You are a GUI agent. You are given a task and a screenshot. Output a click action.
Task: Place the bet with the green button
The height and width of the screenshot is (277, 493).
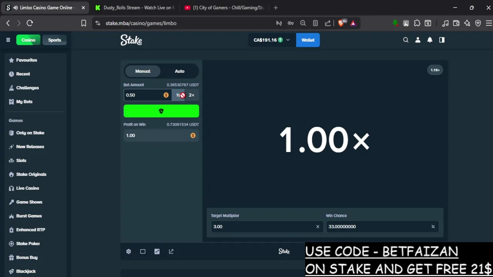pos(161,111)
